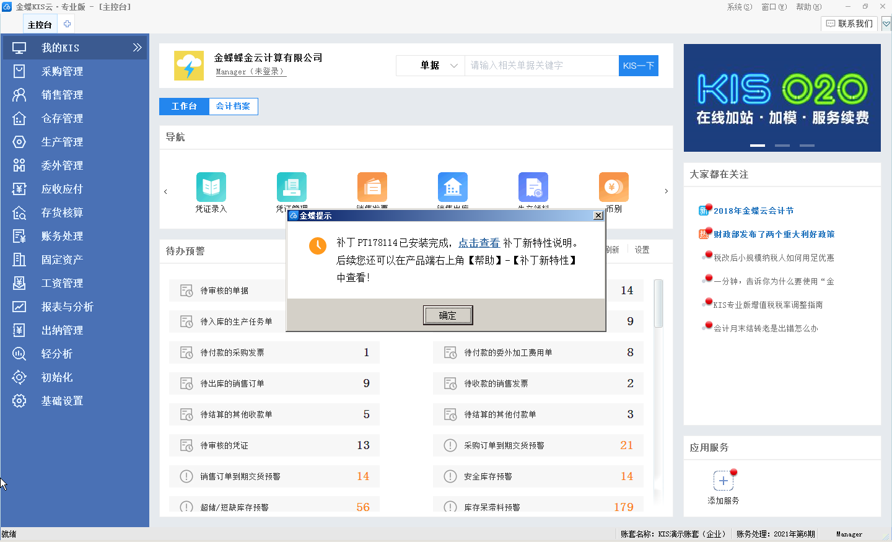
Task: Click the 确定 button in dialog
Action: [448, 315]
